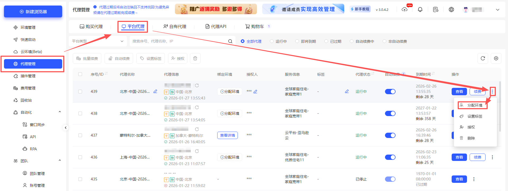The image size is (508, 191).
Task: Switch to the 代理API tab
Action: [x=216, y=27]
